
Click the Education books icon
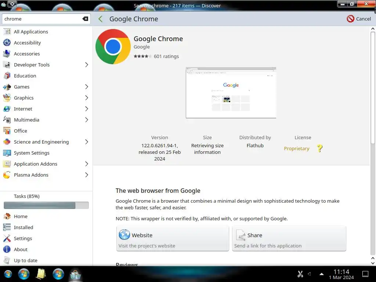(7, 76)
